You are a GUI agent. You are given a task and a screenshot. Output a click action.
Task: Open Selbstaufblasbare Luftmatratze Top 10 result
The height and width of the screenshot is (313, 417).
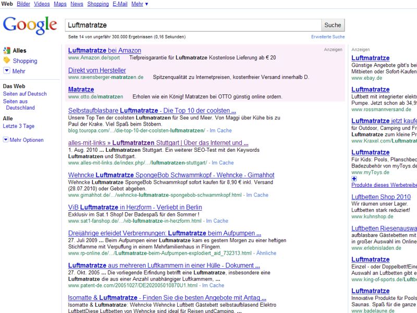pos(152,111)
